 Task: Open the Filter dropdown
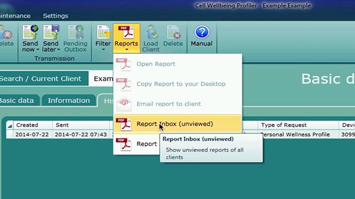[103, 38]
